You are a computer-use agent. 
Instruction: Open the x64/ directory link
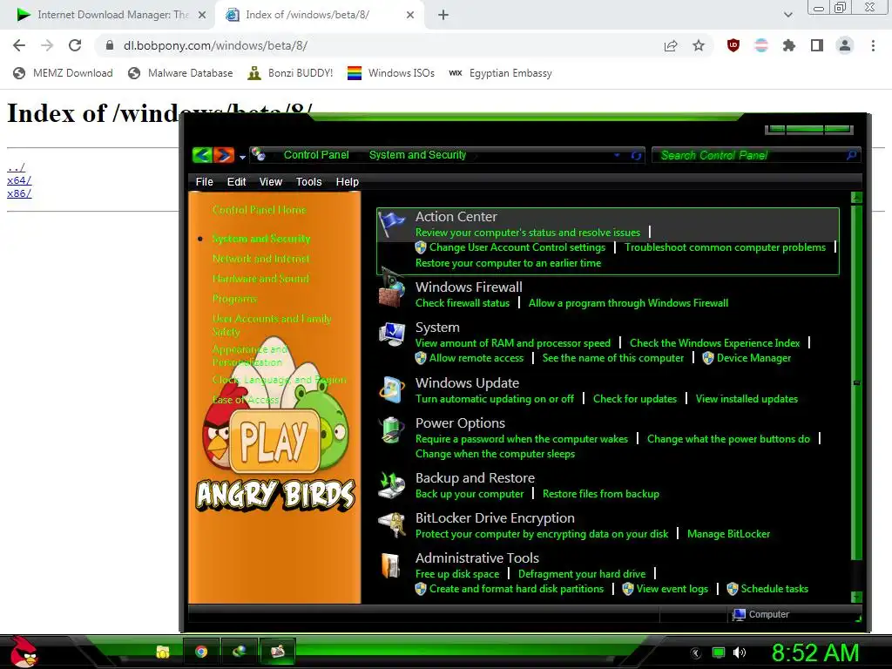(19, 180)
